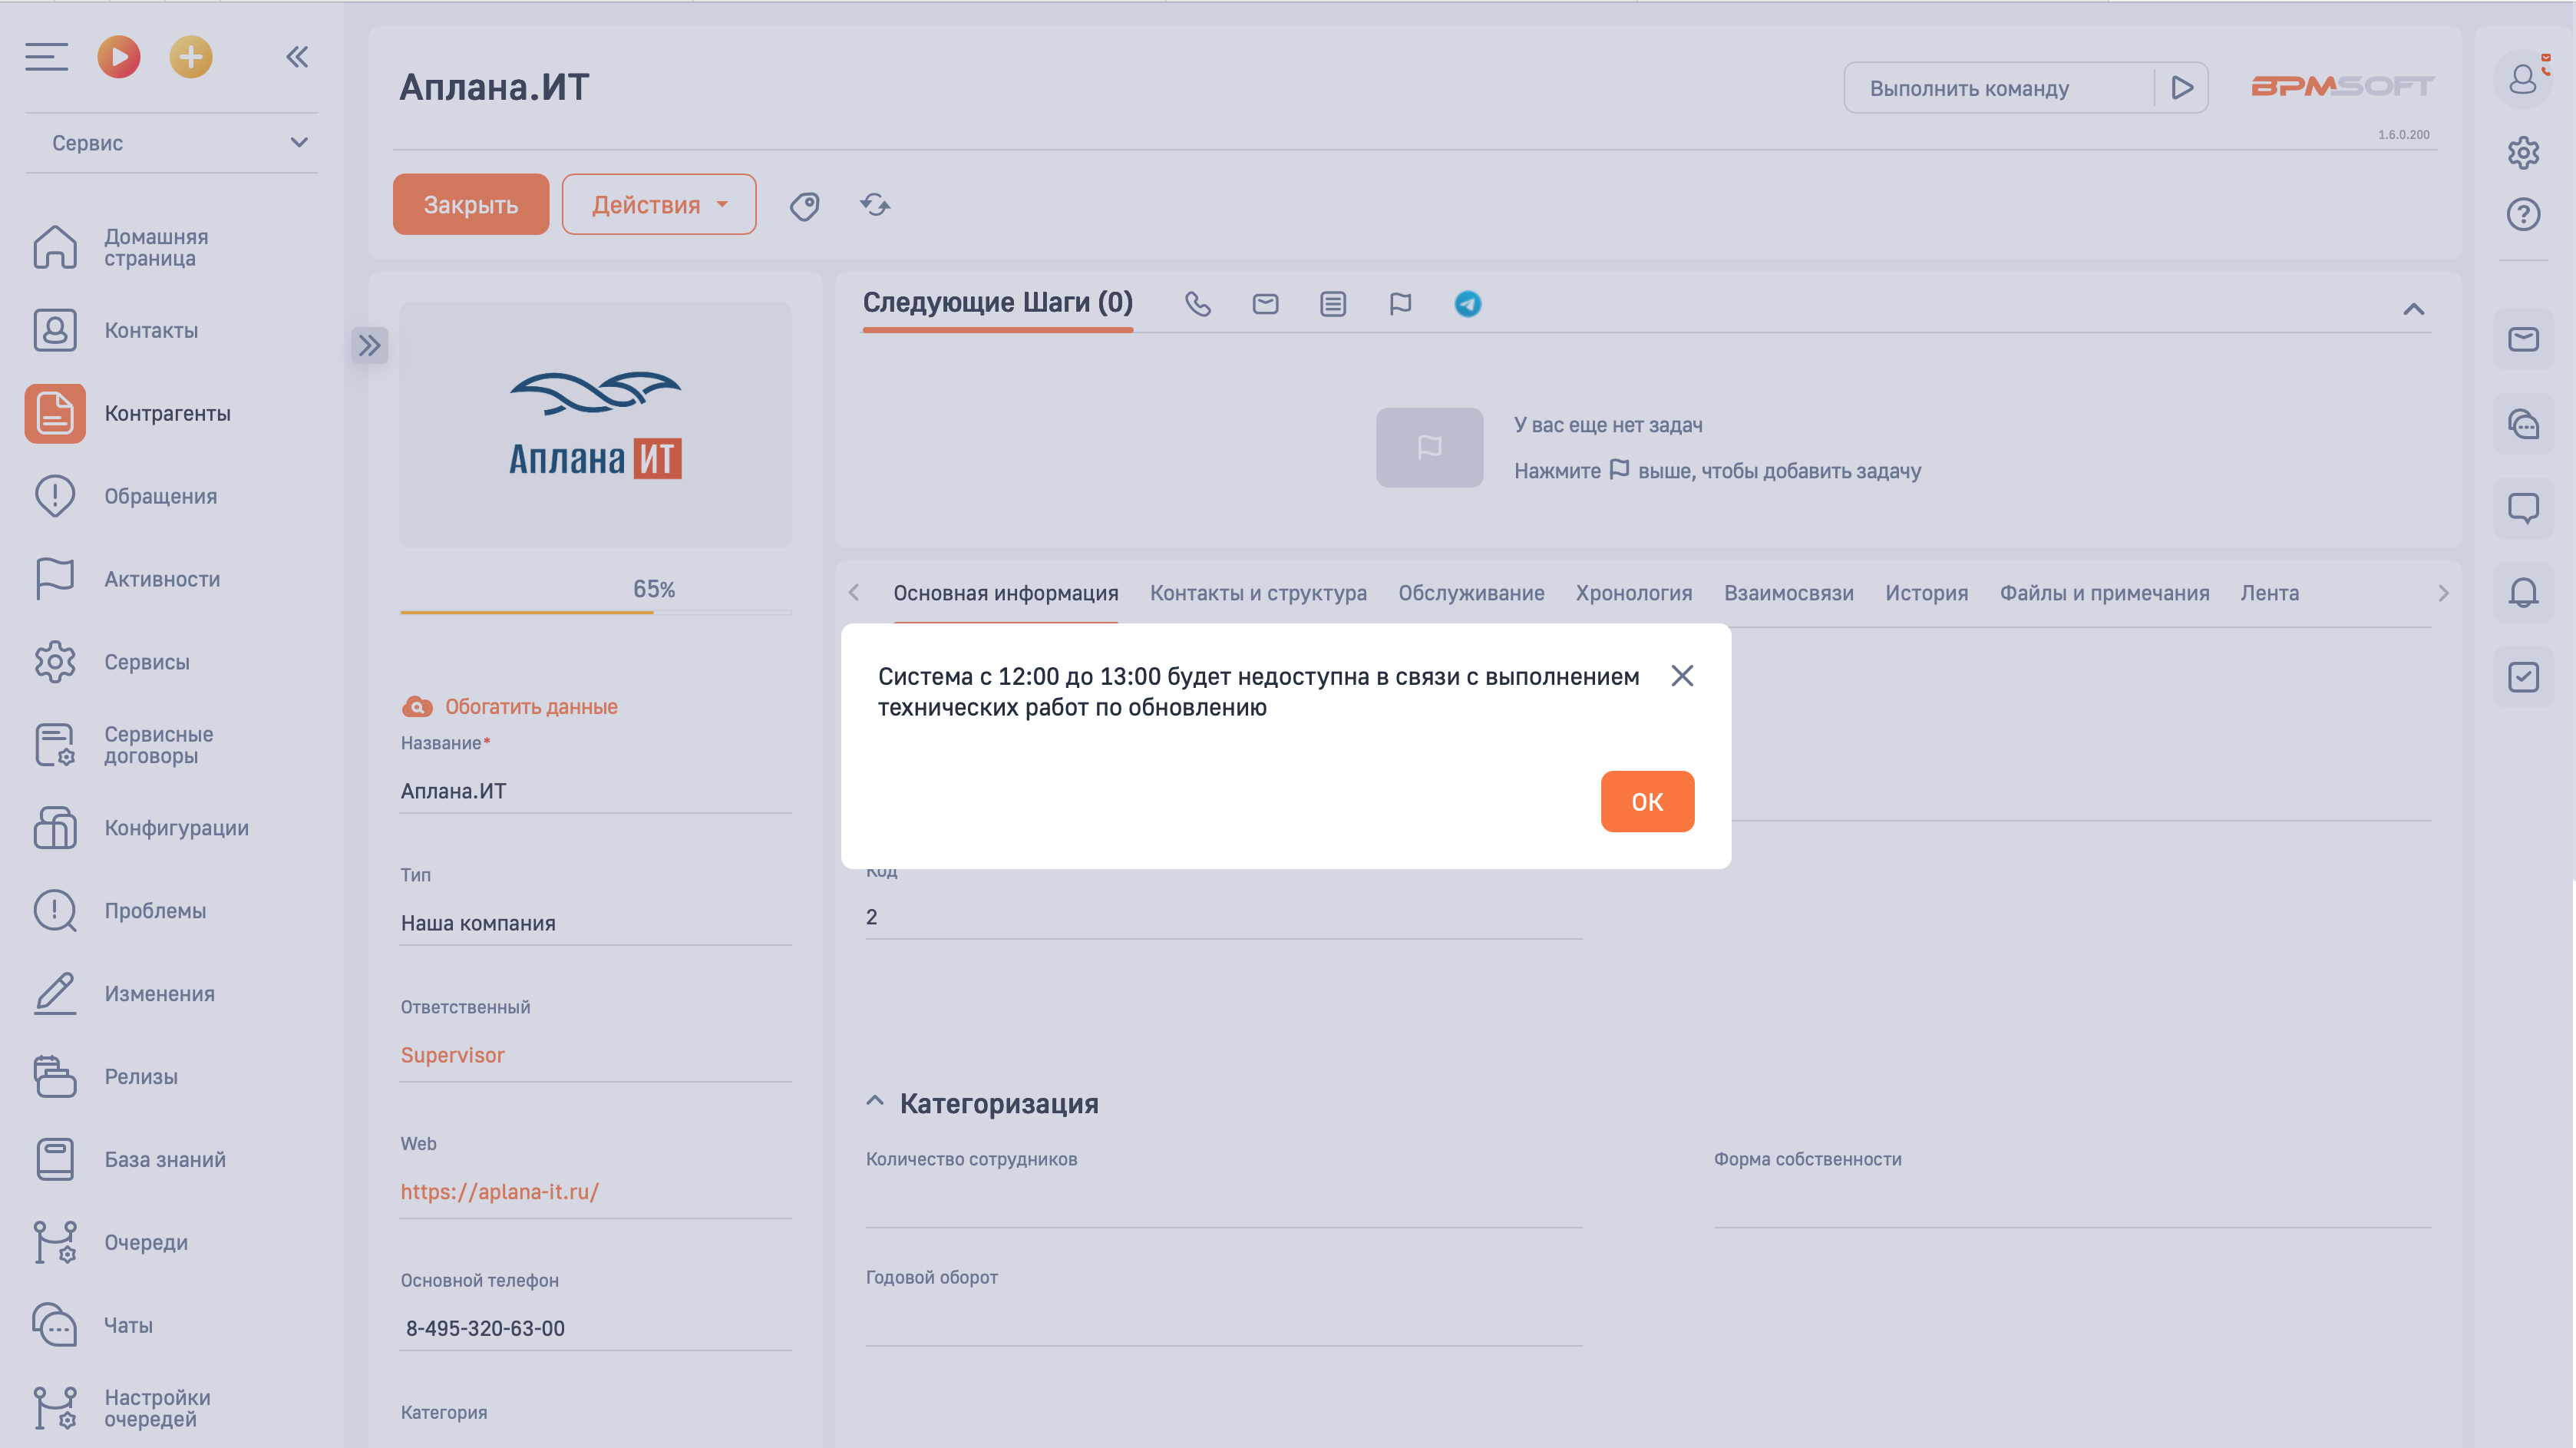Collapse the Следующие Шаги panel chevron
The image size is (2576, 1448).
[x=2413, y=309]
